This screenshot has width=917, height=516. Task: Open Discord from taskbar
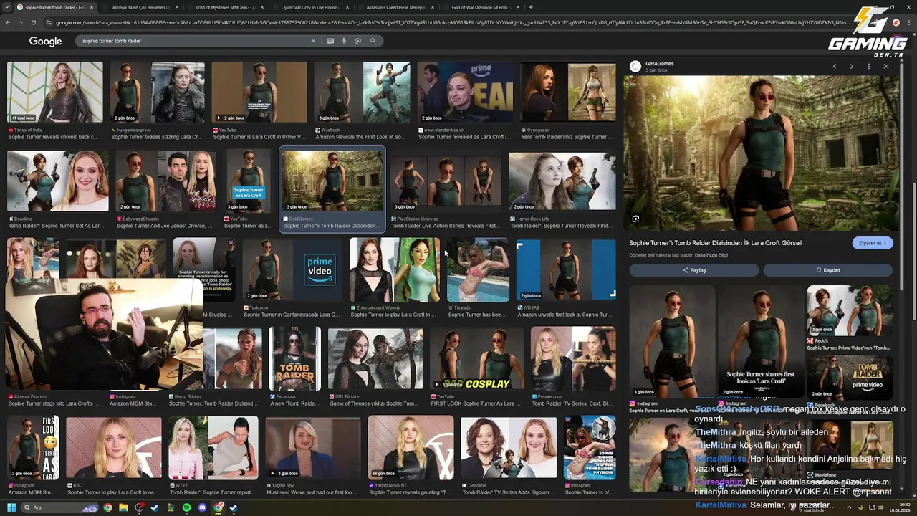[202, 507]
